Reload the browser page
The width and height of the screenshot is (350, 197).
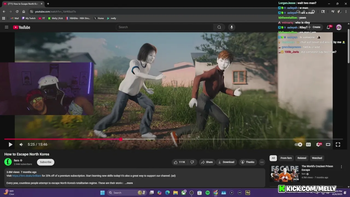[17, 11]
